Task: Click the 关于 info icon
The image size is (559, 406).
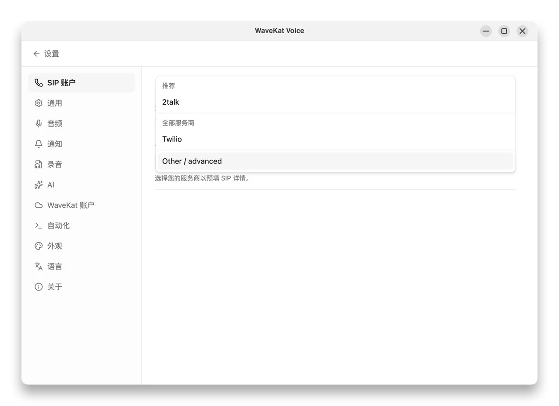Action: coord(39,287)
